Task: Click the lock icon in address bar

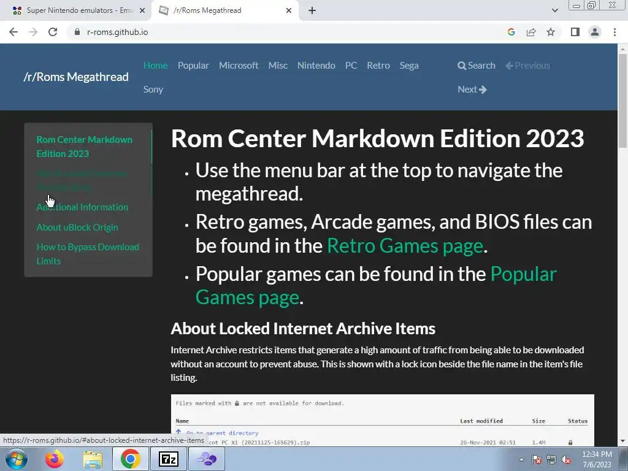Action: coord(77,32)
